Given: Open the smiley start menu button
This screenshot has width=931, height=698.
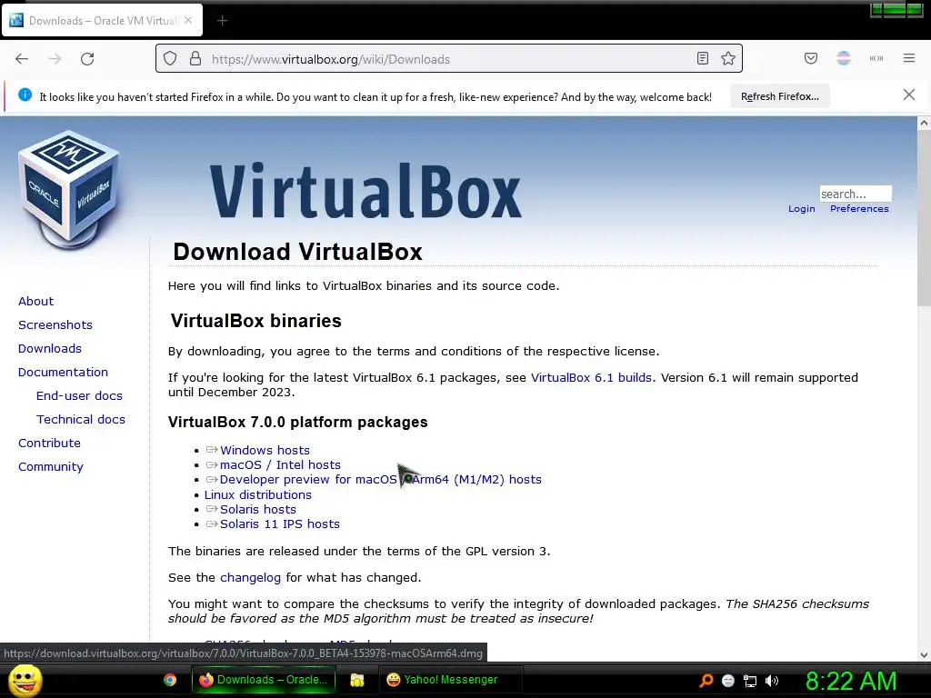Looking at the screenshot, I should pyautogui.click(x=25, y=680).
